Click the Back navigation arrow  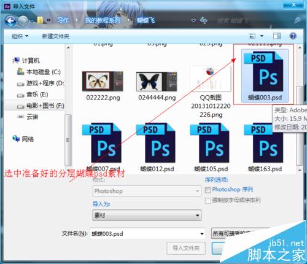tap(10, 21)
